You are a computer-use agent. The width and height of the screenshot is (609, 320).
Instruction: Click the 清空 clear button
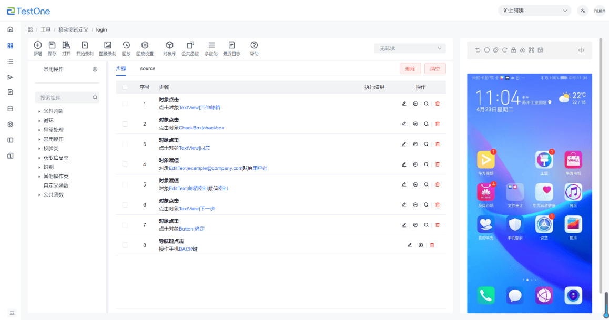435,69
